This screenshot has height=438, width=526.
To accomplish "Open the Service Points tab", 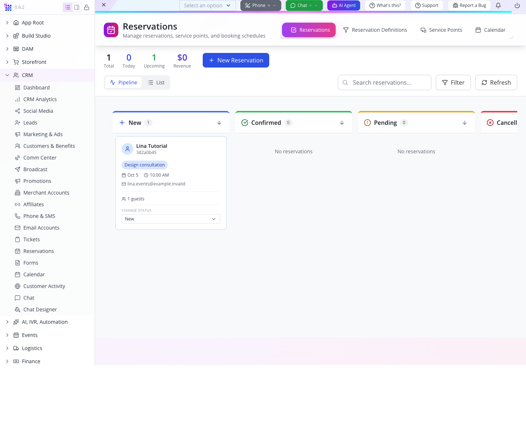I will point(441,30).
